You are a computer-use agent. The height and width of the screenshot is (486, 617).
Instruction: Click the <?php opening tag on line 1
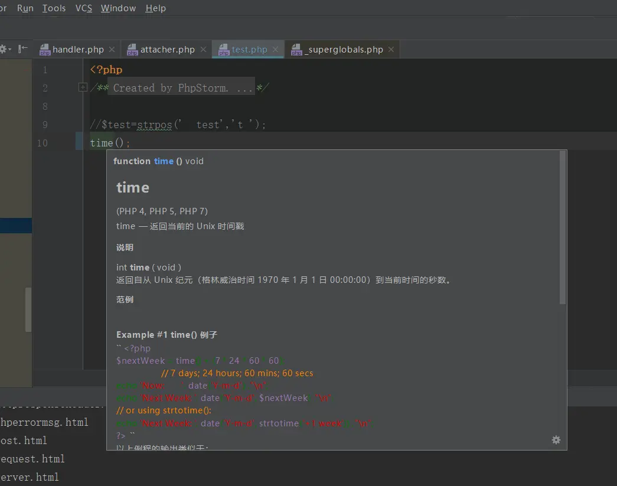click(x=106, y=70)
